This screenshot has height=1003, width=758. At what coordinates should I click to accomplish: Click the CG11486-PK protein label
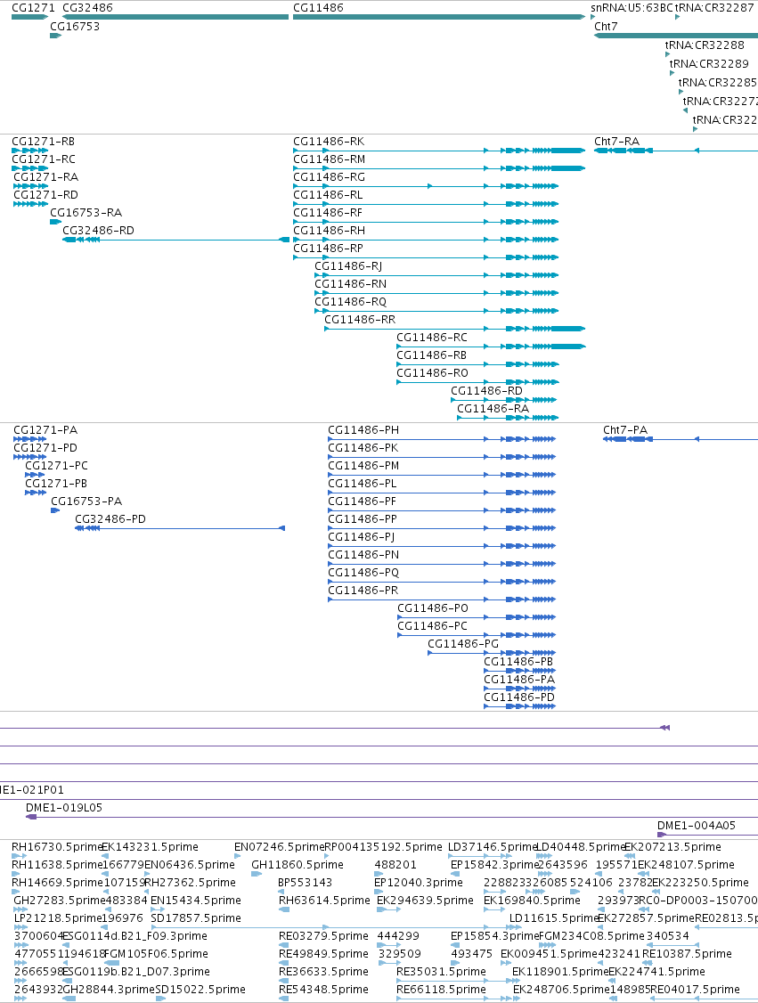pos(363,448)
